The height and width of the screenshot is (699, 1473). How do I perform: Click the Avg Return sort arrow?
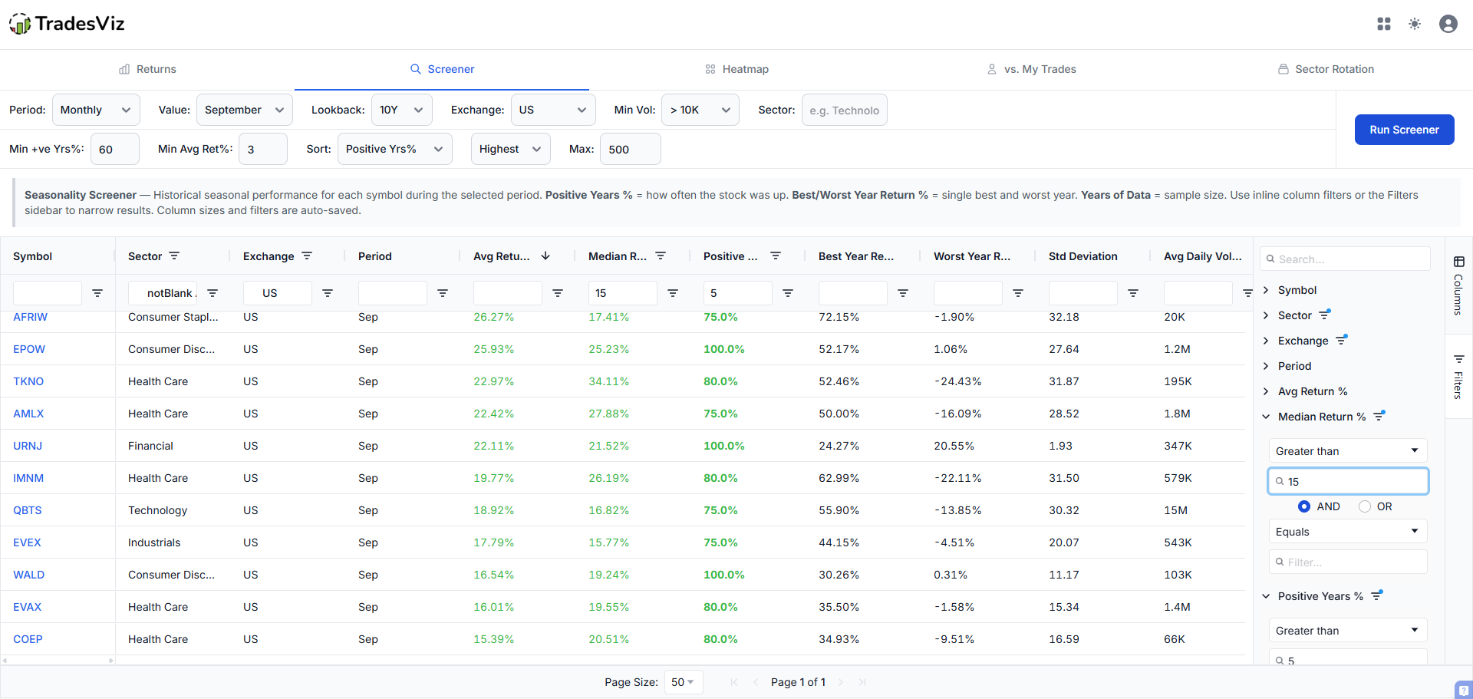pos(545,256)
